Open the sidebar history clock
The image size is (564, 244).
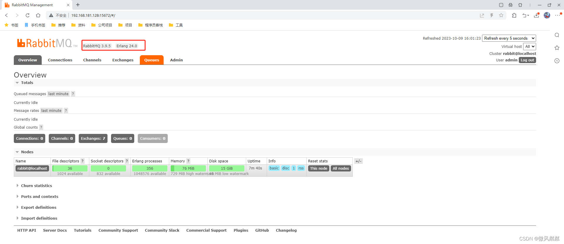pyautogui.click(x=557, y=61)
